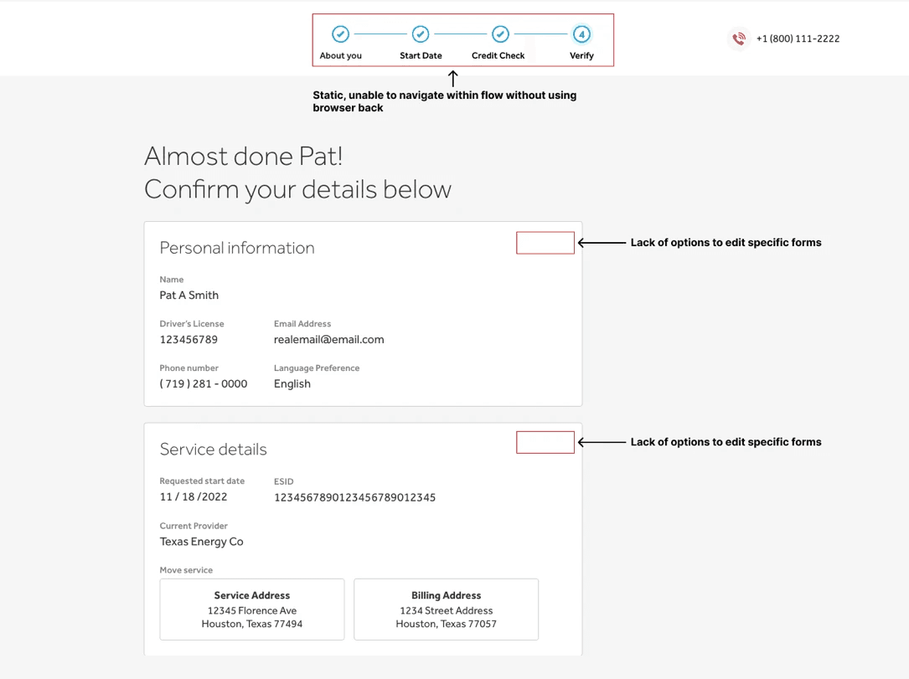Click the Phone number field label
The image size is (909, 679).
189,368
